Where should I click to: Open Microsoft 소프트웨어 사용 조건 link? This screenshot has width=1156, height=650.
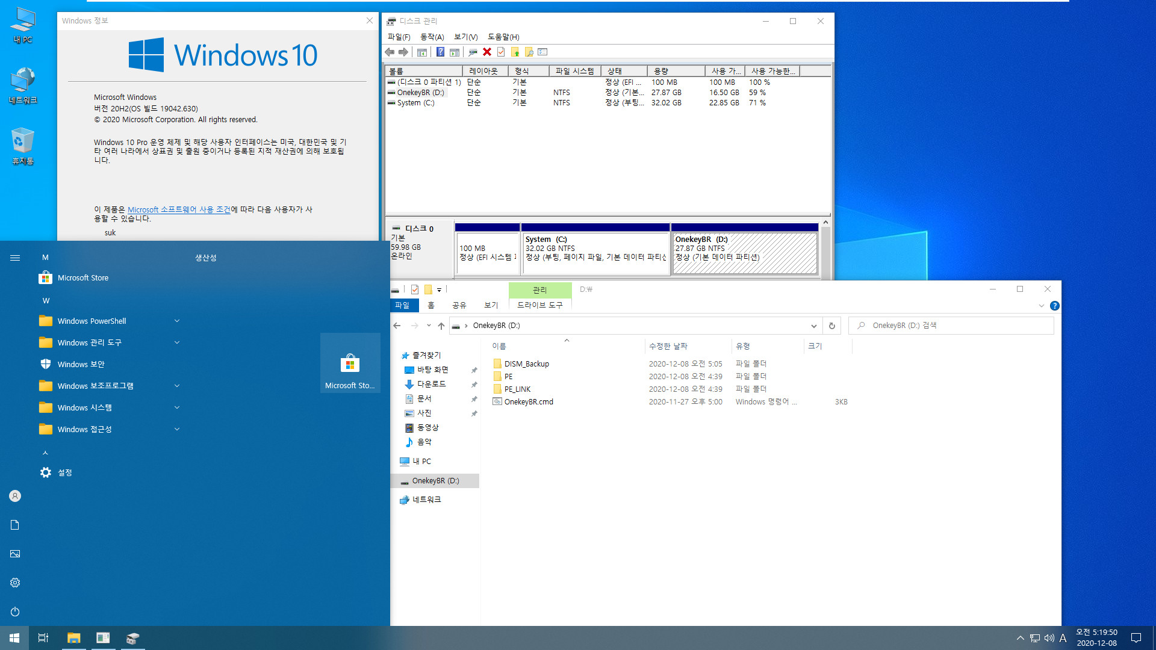tap(179, 209)
